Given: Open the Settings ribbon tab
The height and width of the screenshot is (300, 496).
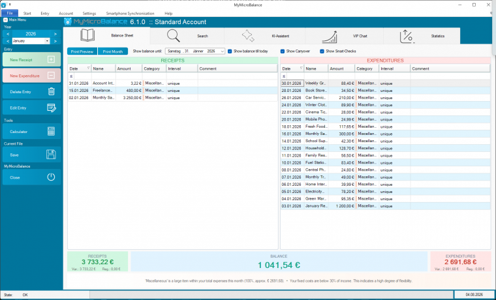Looking at the screenshot, I should click(x=89, y=13).
